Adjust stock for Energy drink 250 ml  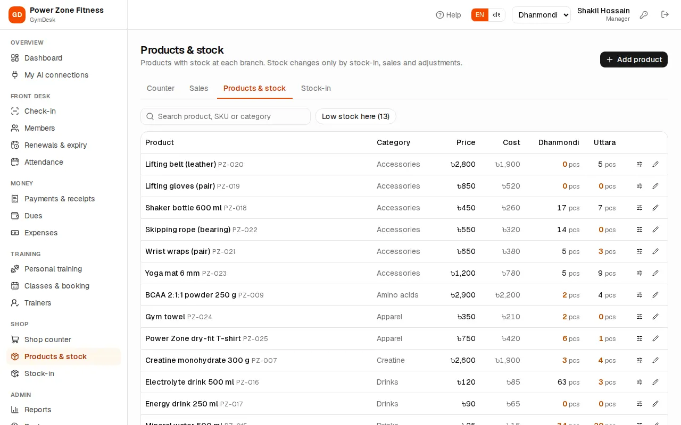(640, 404)
